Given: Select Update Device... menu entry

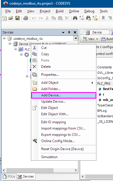Looking at the screenshot, I should click(64, 102).
